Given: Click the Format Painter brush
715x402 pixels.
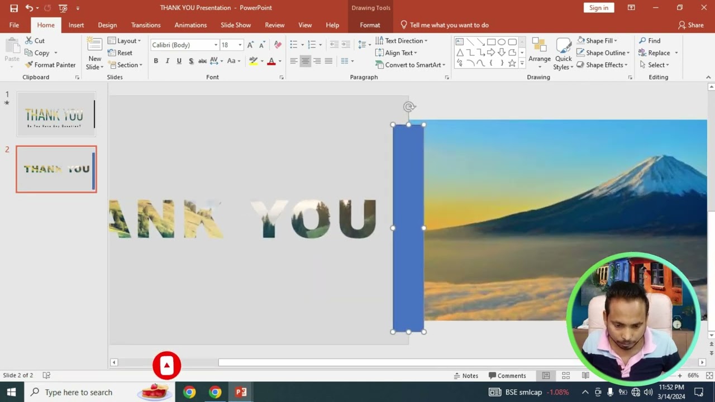Looking at the screenshot, I should pos(29,65).
